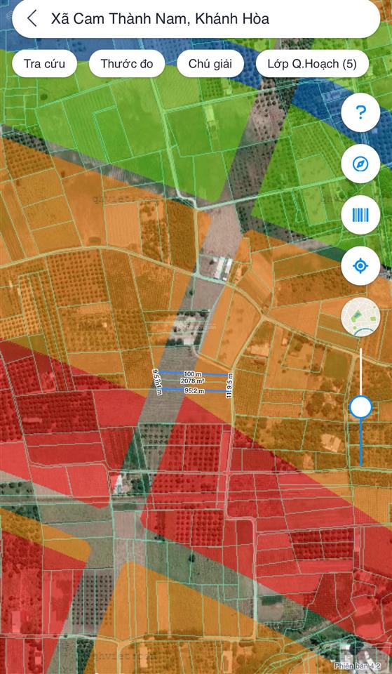The width and height of the screenshot is (392, 674).
Task: Click the 2078 m² area label
Action: 192,381
